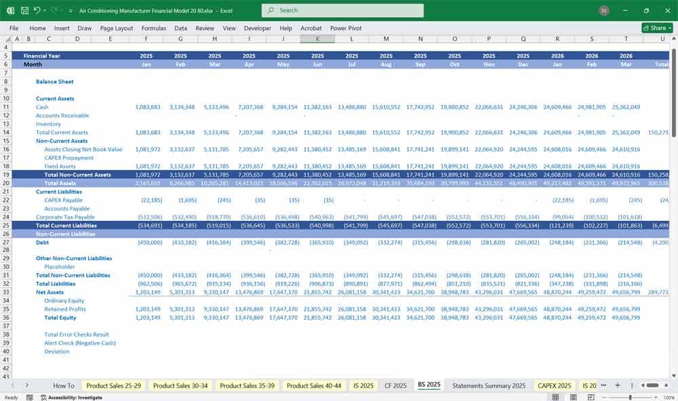Show hidden sheet tabs via ellipsis

coord(603,385)
